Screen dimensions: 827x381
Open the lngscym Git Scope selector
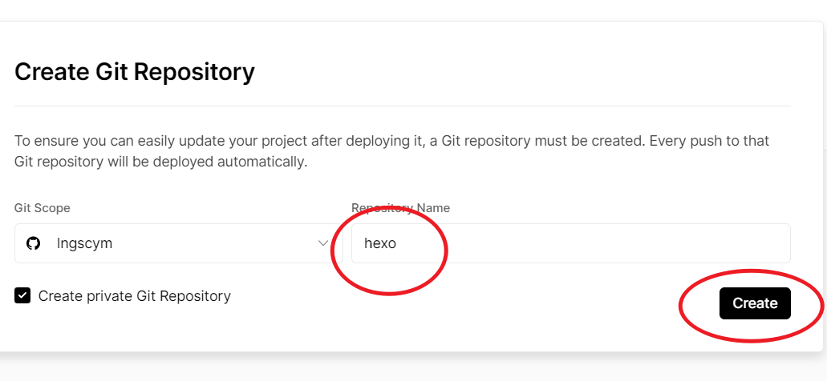pyautogui.click(x=179, y=243)
